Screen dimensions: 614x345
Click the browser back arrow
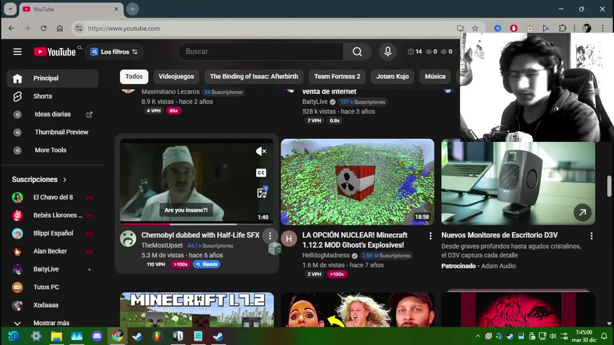12,28
